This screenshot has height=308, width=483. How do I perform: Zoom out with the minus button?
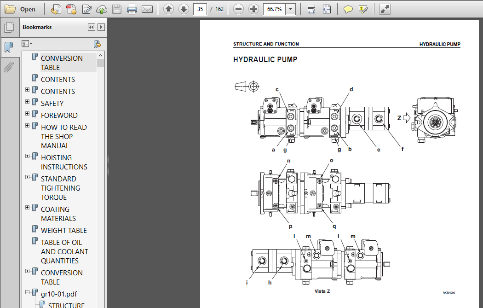[238, 9]
